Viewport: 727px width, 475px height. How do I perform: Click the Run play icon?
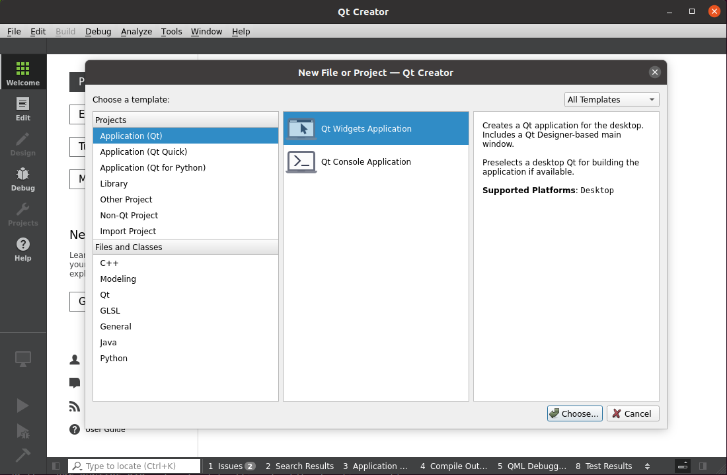click(x=22, y=406)
